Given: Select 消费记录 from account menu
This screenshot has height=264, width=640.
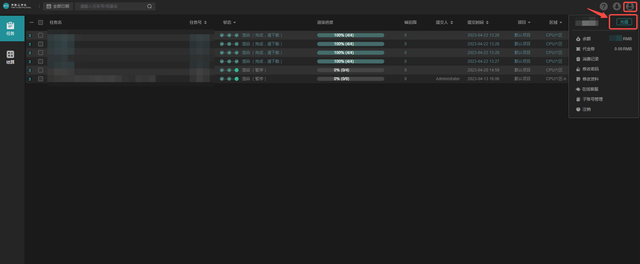Looking at the screenshot, I should (590, 59).
